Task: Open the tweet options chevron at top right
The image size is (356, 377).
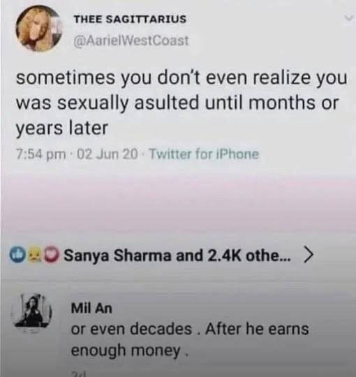Action: pyautogui.click(x=348, y=19)
